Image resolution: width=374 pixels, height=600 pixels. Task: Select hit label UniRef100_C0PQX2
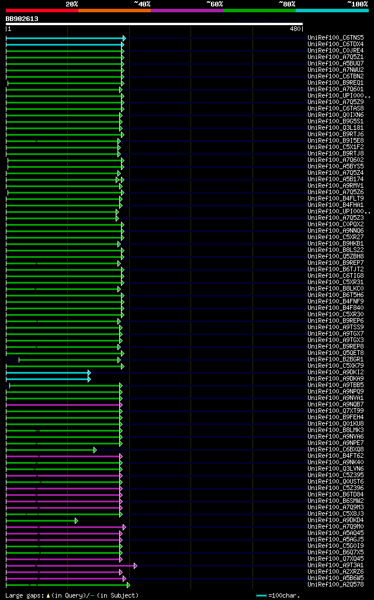(336, 224)
